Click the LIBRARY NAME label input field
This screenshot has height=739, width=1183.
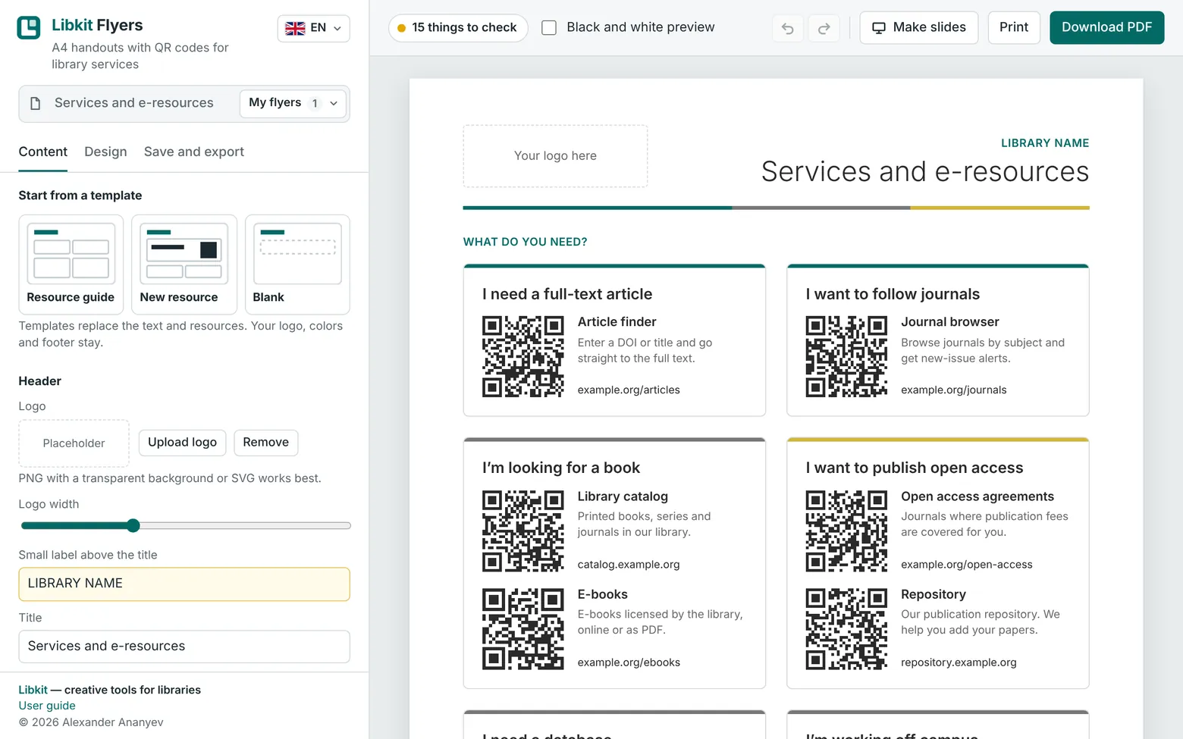(x=184, y=584)
